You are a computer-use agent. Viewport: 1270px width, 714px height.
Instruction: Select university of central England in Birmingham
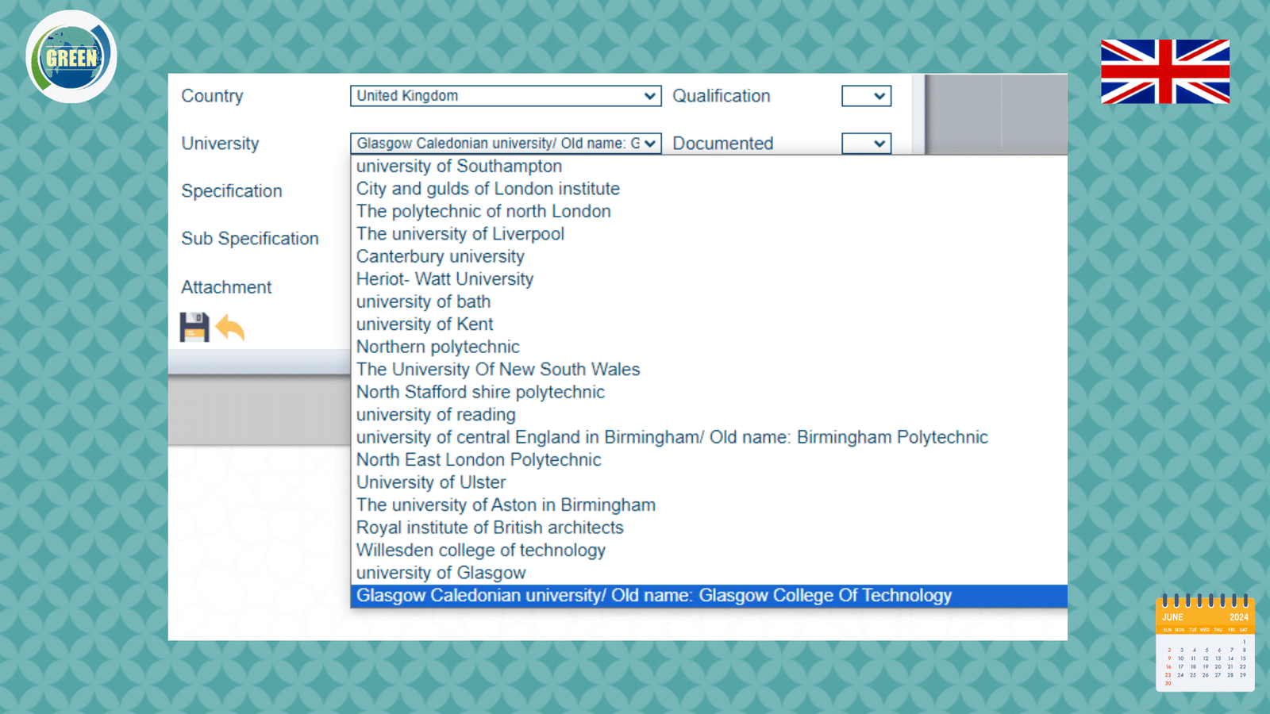pyautogui.click(x=672, y=437)
